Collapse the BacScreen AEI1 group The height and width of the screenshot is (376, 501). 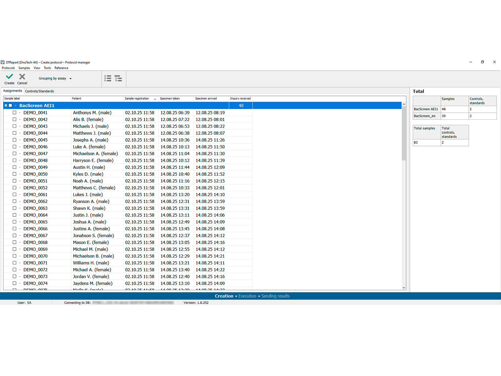click(6, 106)
